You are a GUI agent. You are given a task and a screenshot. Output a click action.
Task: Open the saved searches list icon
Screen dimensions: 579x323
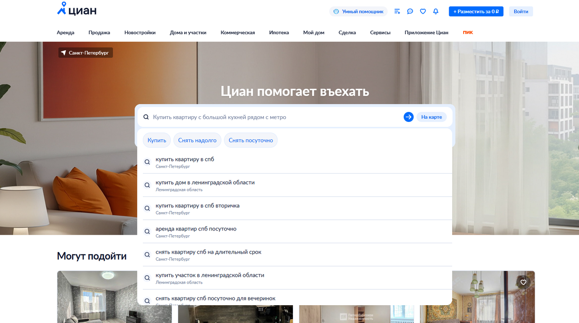[397, 11]
